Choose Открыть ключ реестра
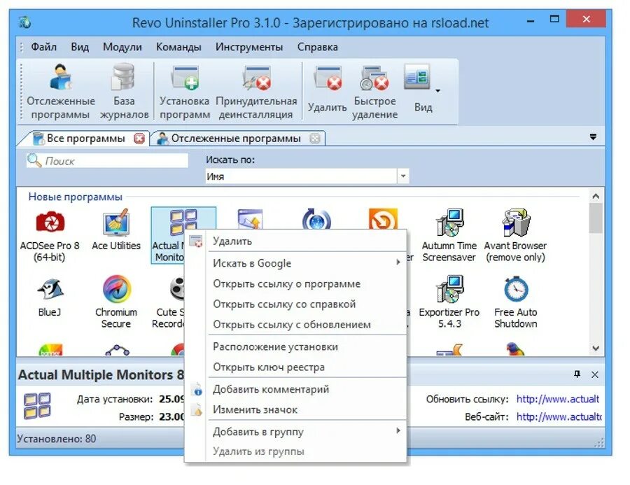Viewport: 630px width, 485px height. [x=295, y=367]
